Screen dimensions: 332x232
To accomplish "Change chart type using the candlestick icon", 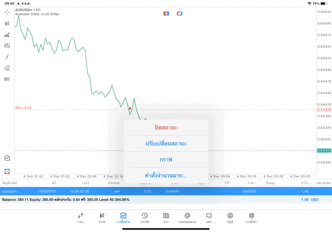I will (7, 23).
